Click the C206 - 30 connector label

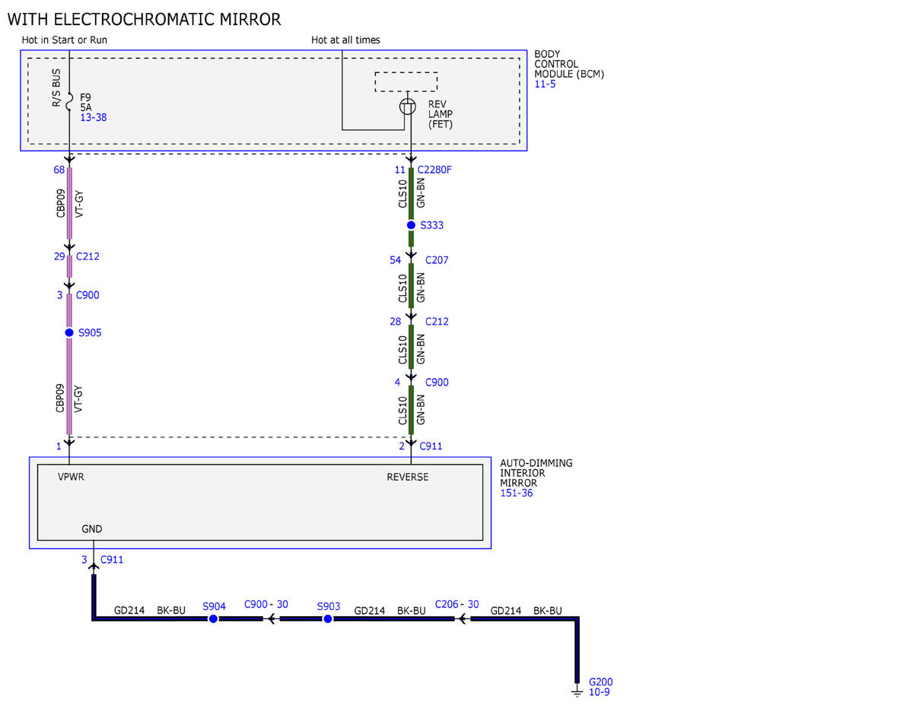(457, 605)
